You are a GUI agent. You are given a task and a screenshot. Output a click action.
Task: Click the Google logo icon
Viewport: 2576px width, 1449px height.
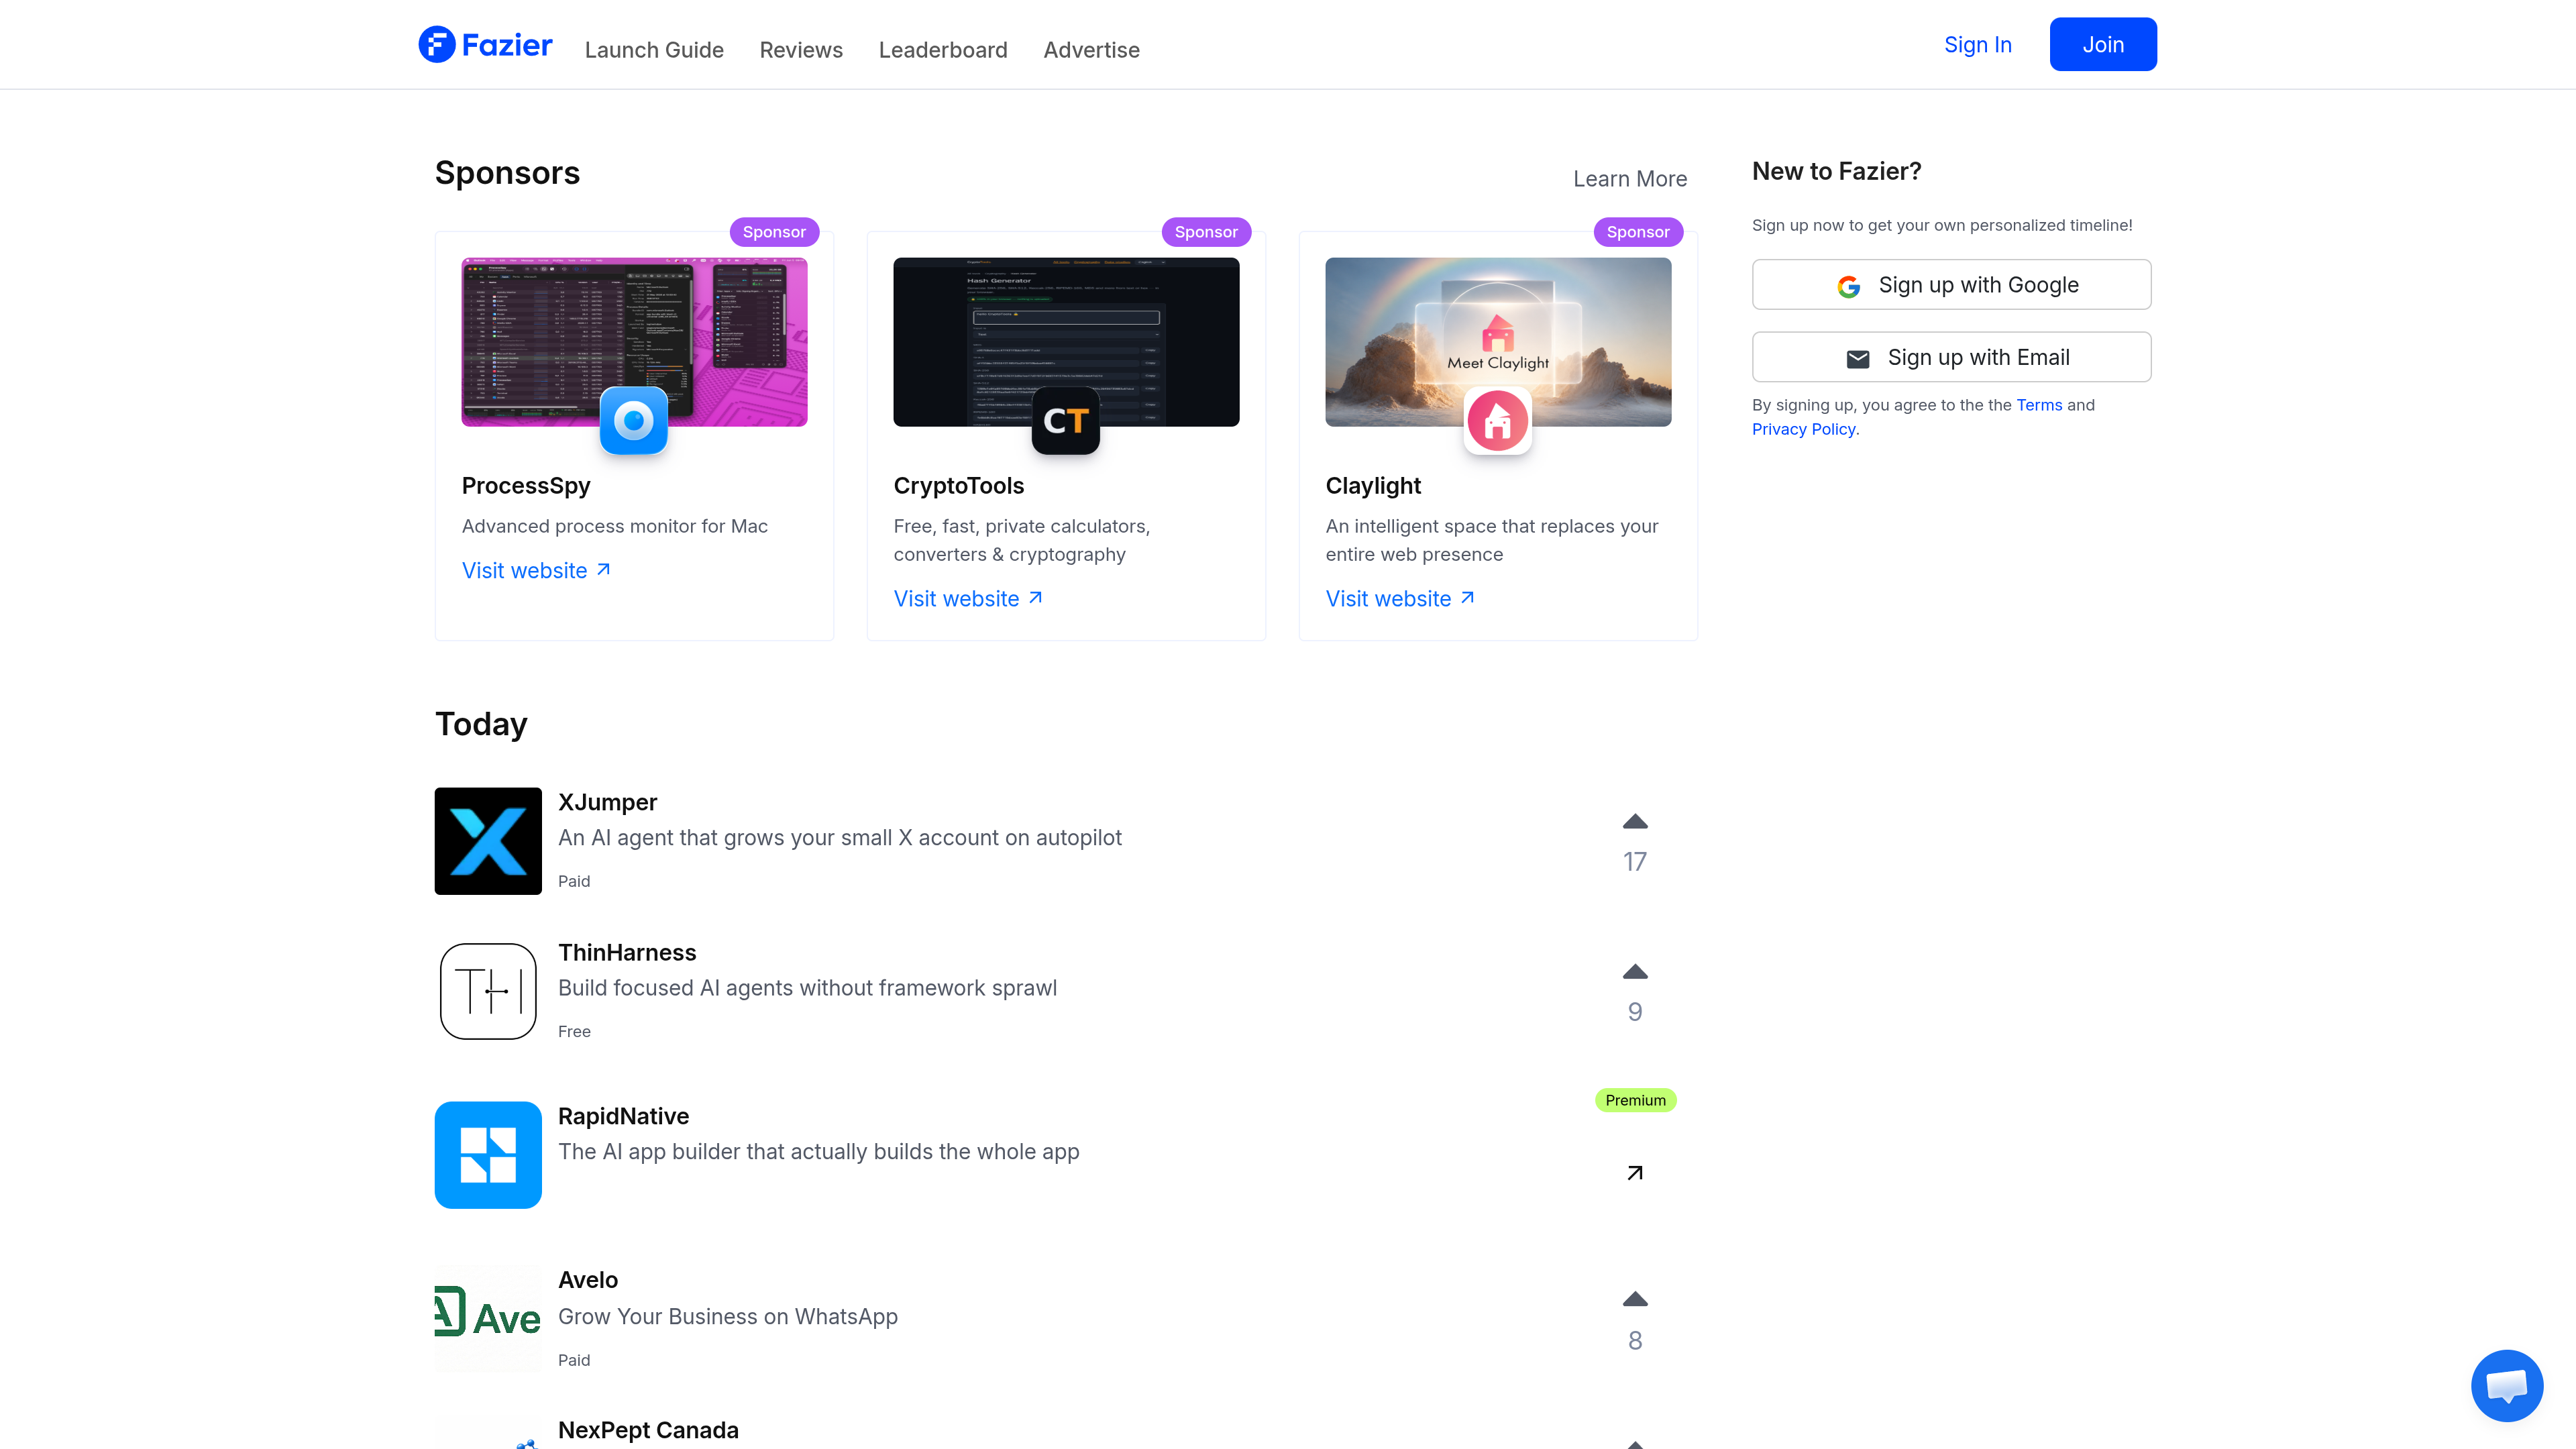(1849, 287)
